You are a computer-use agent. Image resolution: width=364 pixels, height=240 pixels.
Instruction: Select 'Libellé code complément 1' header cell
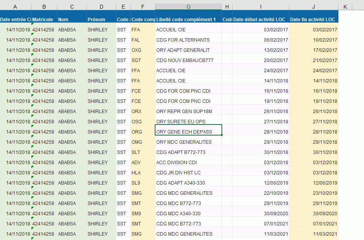click(x=188, y=20)
